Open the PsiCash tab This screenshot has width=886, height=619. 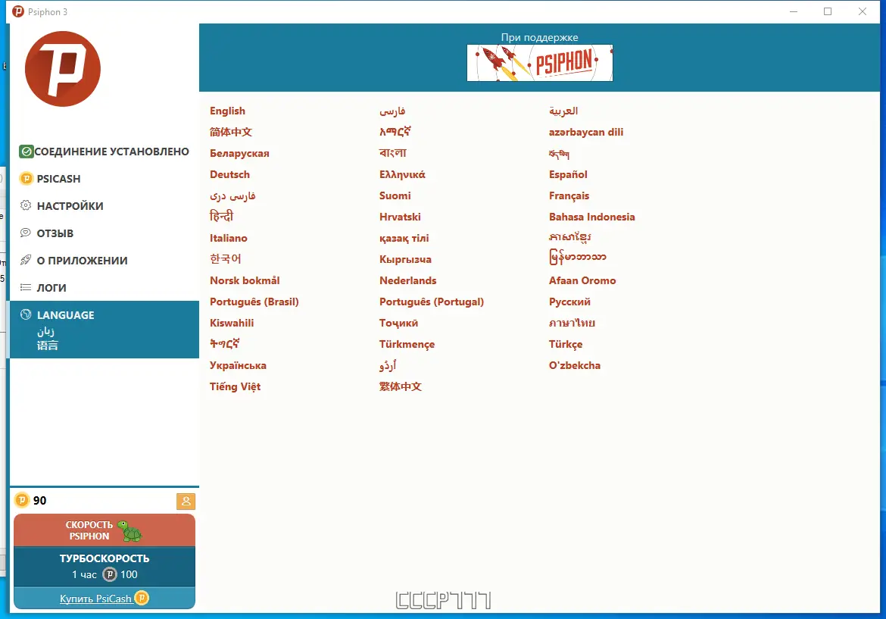point(105,179)
